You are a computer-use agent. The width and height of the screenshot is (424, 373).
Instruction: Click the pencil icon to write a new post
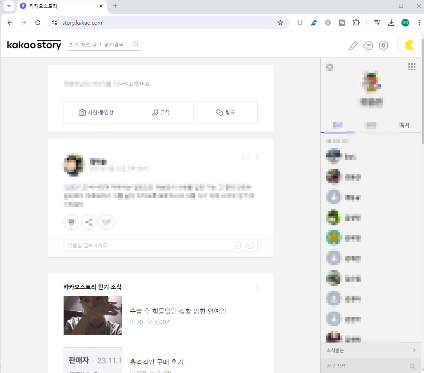click(353, 45)
